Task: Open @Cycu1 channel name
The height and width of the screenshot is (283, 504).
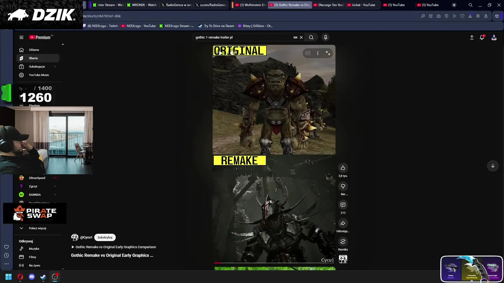Action: tap(86, 237)
